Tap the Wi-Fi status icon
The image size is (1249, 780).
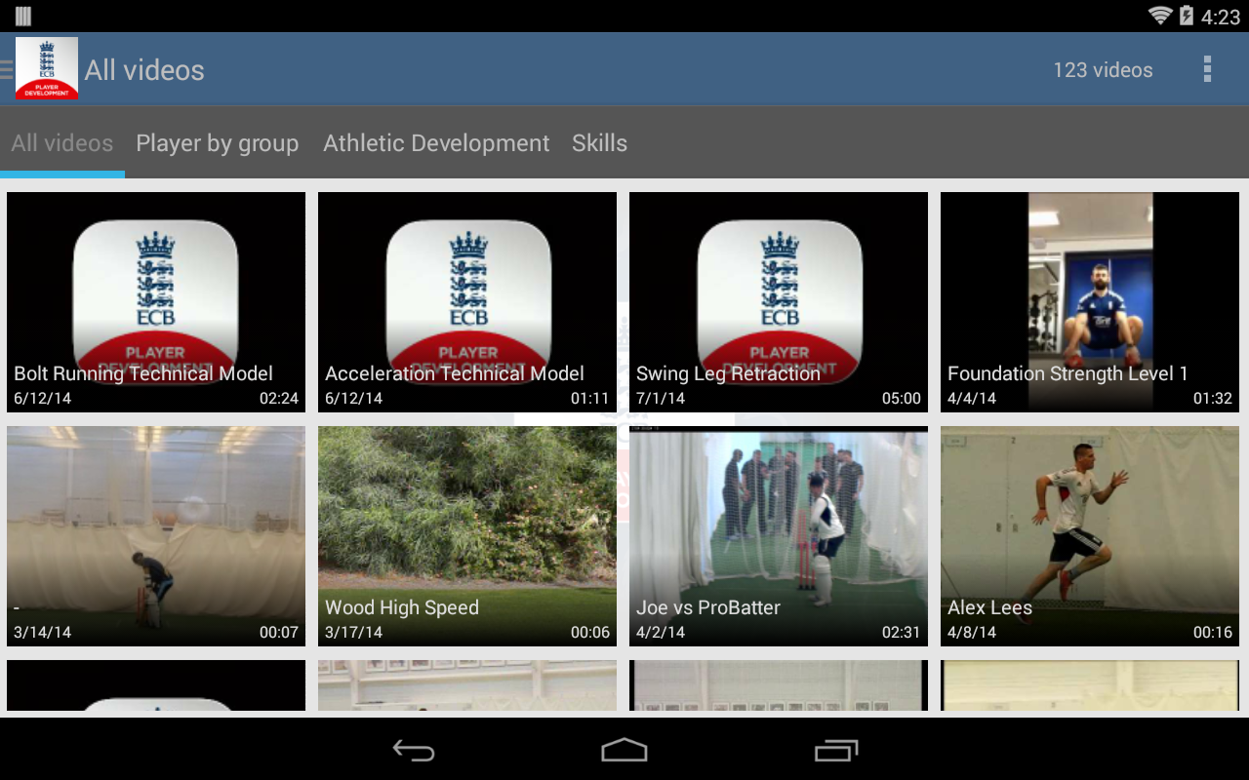(1160, 16)
